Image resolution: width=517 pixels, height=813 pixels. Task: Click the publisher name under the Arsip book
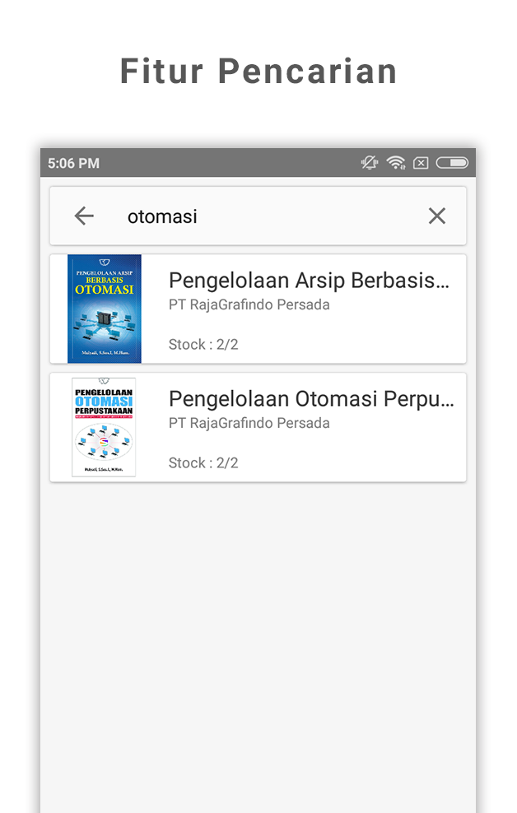tap(249, 305)
